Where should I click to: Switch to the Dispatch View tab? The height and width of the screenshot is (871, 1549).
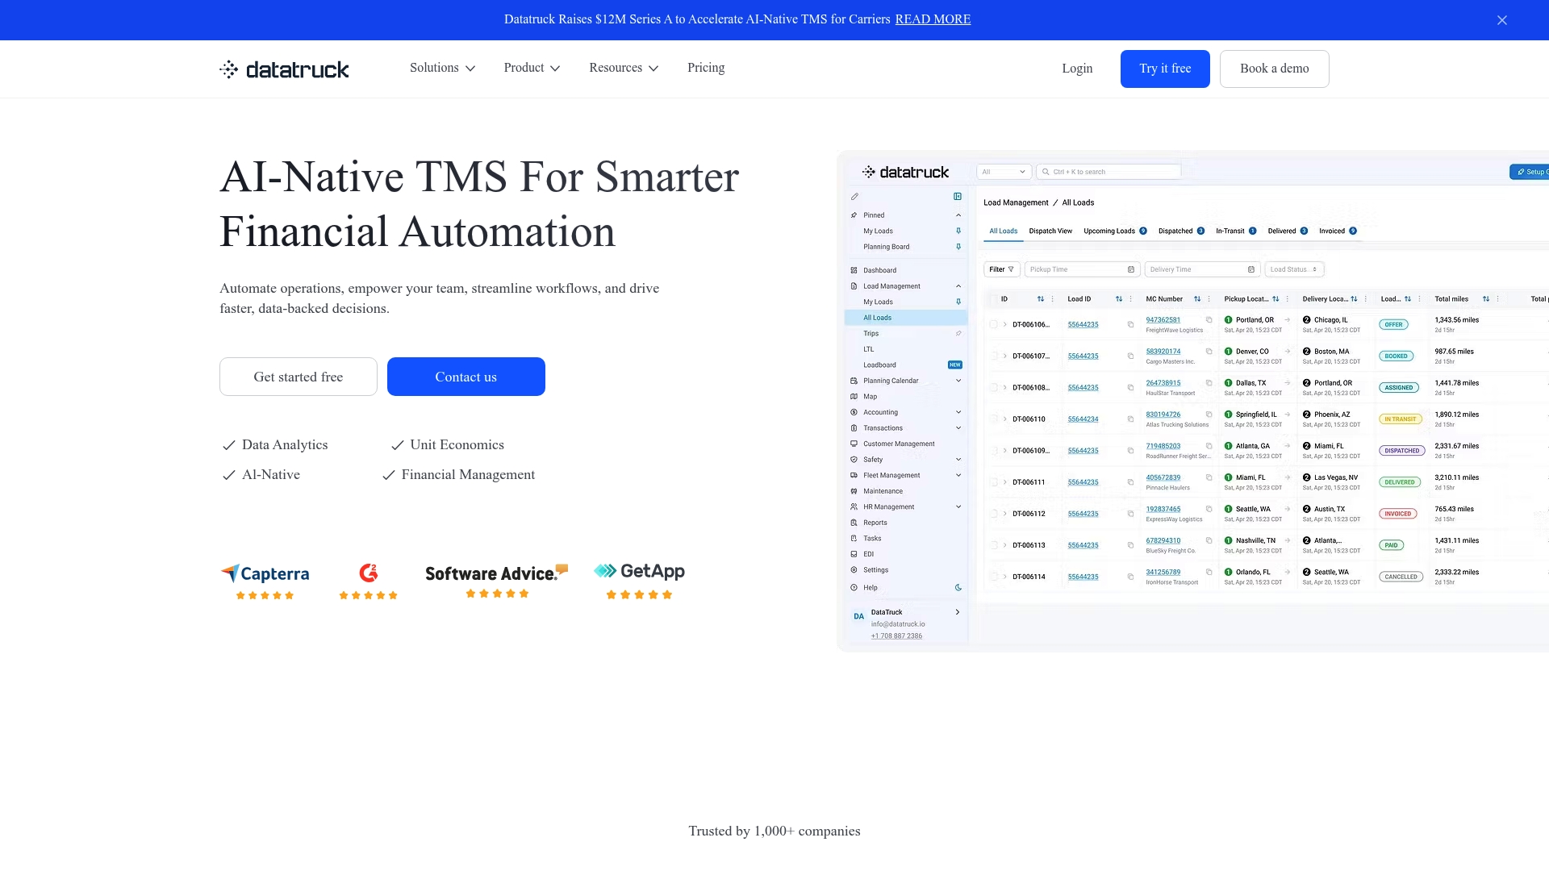(1050, 231)
